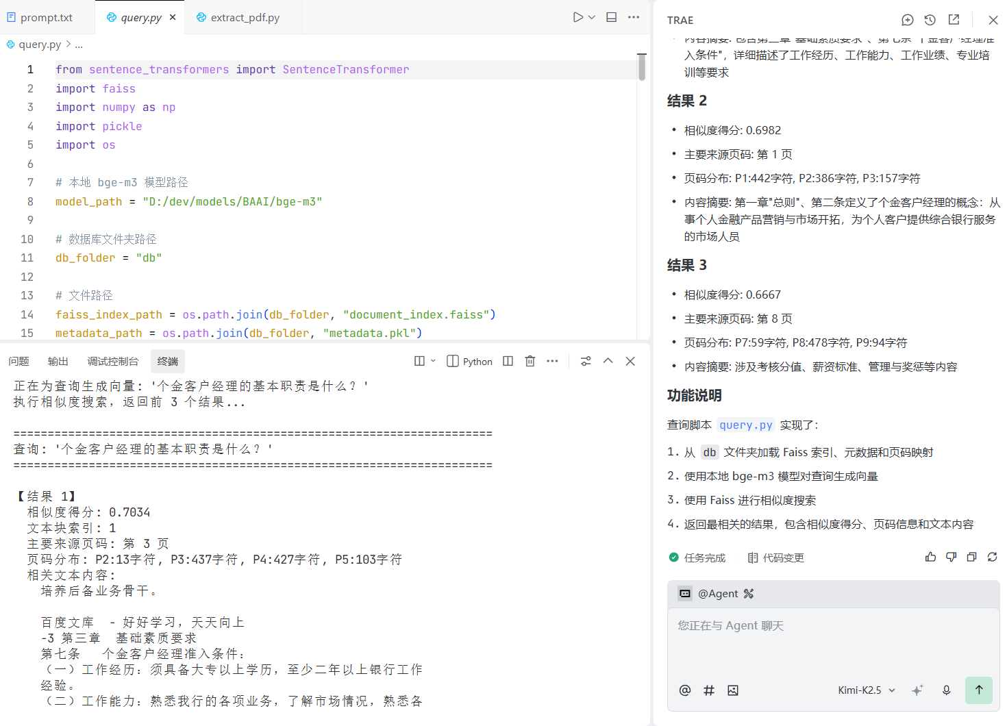Click query.py in the breadcrumb
Screen dimensions: 1007x726
click(40, 45)
